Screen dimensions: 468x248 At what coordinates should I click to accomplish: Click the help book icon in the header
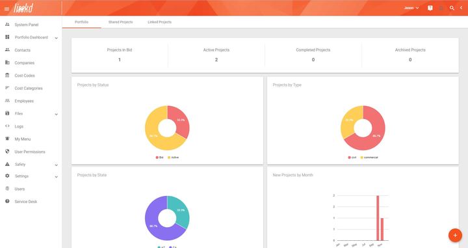tap(430, 8)
